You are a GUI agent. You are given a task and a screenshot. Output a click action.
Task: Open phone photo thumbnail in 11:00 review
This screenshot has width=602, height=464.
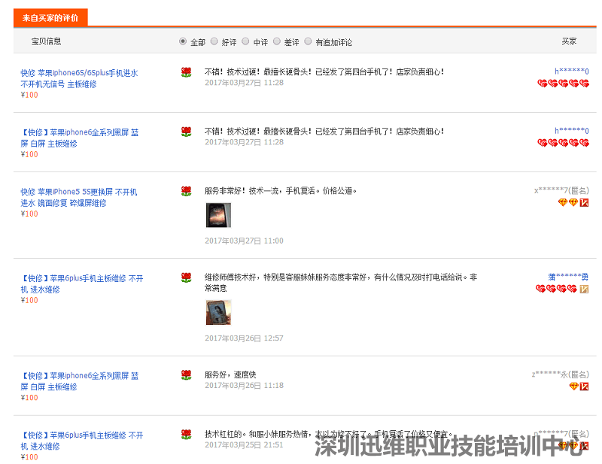coord(218,215)
